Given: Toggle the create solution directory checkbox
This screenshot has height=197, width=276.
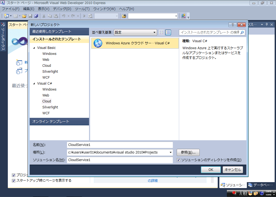Looking at the screenshot, I should coord(179,160).
